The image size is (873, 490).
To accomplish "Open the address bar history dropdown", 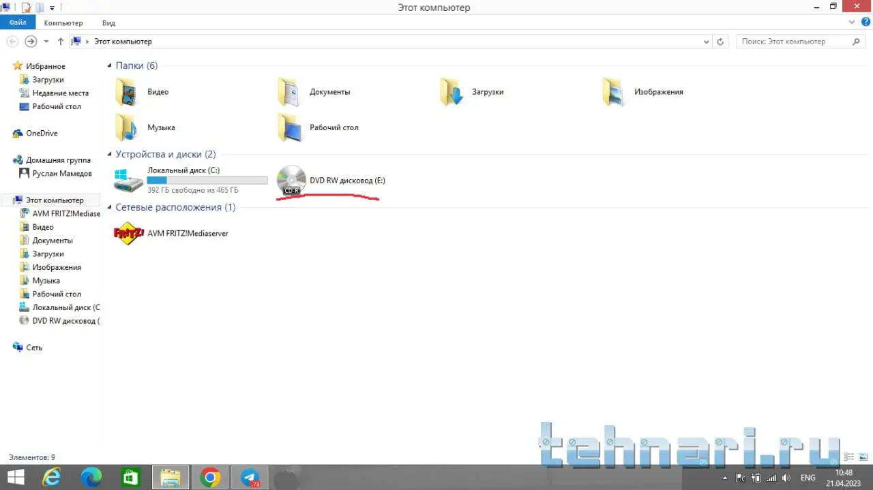I will (706, 42).
